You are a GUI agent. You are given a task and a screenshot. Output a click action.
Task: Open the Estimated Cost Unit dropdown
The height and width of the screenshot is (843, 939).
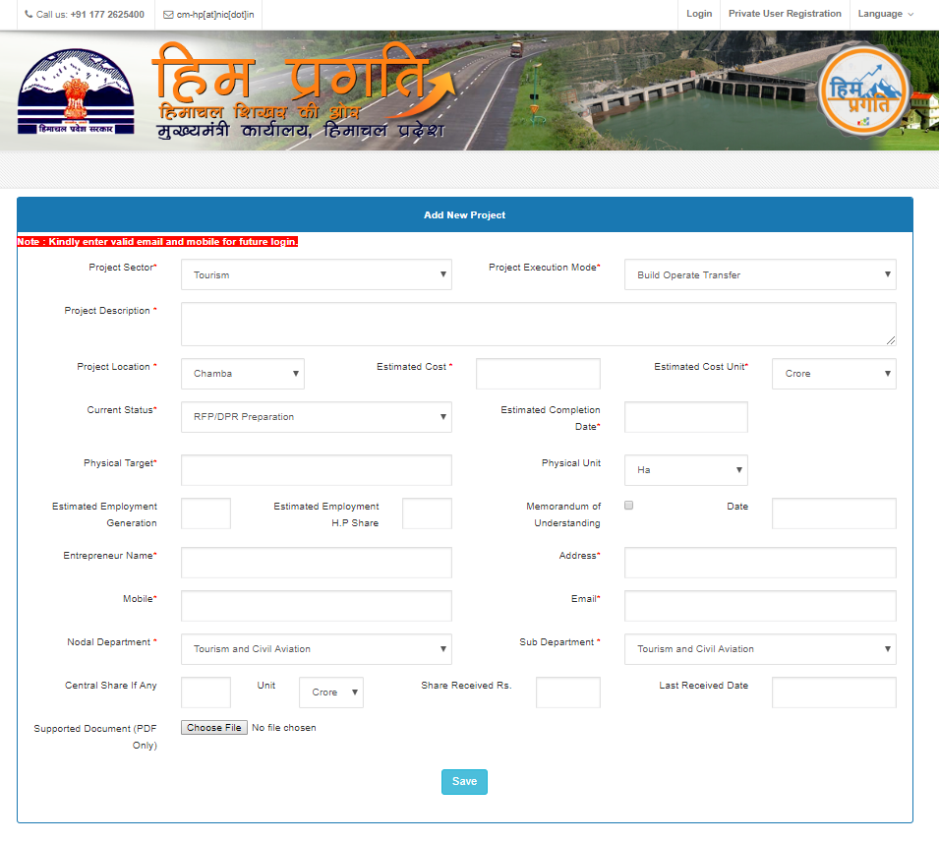click(x=833, y=374)
